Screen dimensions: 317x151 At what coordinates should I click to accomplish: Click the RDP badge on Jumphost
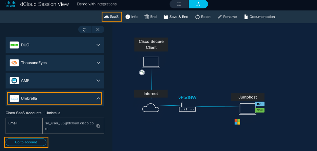pyautogui.click(x=260, y=104)
